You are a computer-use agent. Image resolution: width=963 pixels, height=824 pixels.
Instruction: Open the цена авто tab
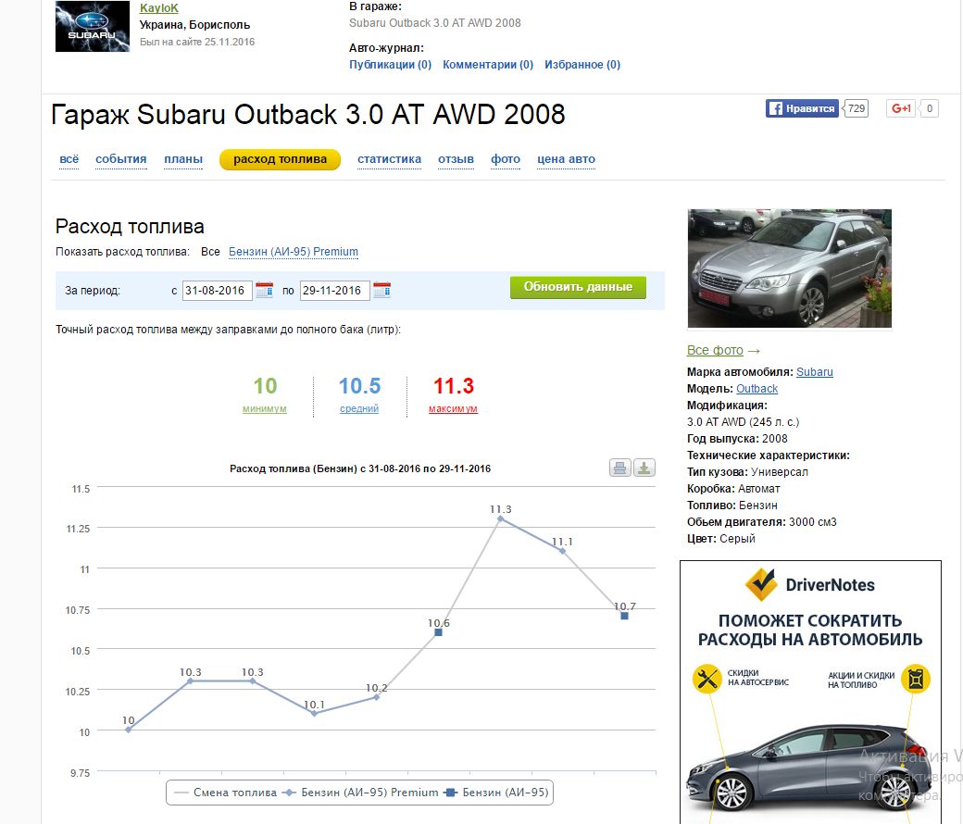pyautogui.click(x=566, y=159)
